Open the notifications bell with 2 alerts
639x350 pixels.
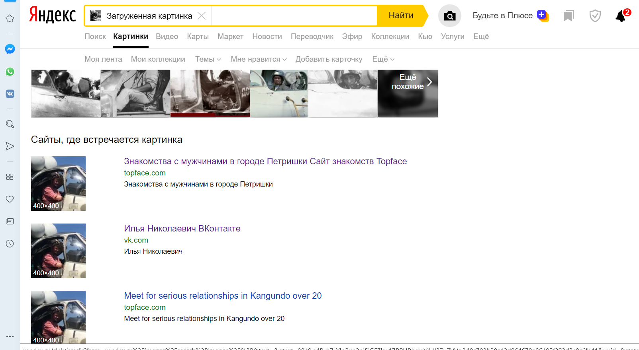point(622,16)
